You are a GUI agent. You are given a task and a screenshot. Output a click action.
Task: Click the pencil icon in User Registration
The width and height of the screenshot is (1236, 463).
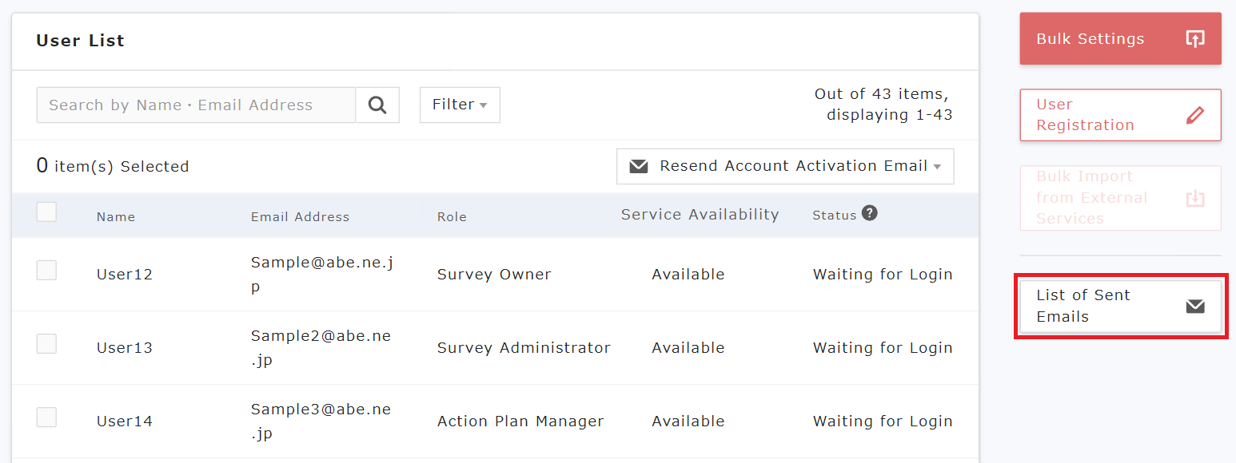click(x=1194, y=115)
